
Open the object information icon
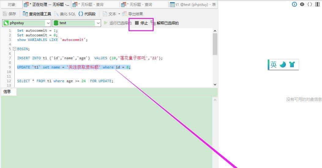coord(294,4)
